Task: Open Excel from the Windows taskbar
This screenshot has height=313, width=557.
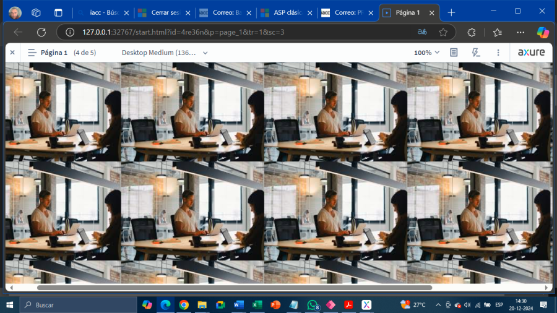Action: tap(256, 305)
